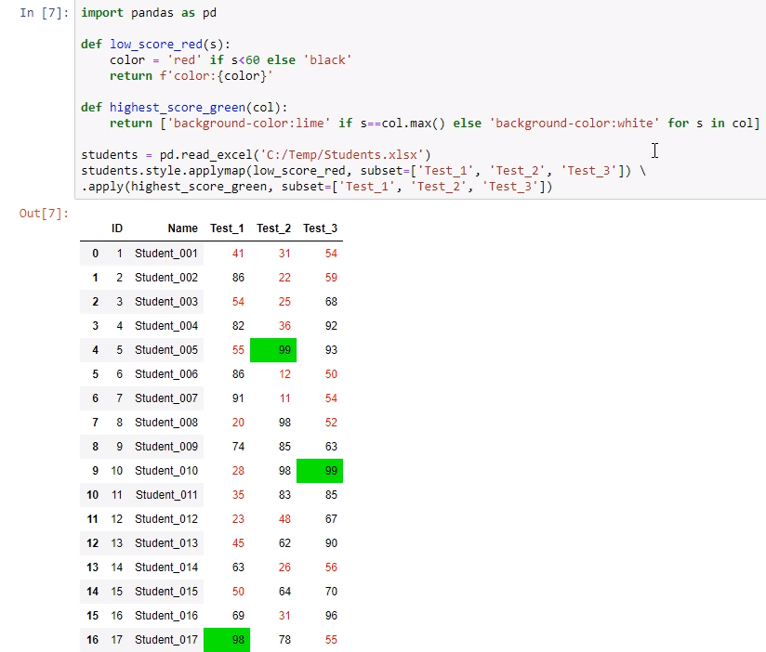Screen dimensions: 766x652
Task: Click the students.style.applymap code line
Action: pos(363,171)
